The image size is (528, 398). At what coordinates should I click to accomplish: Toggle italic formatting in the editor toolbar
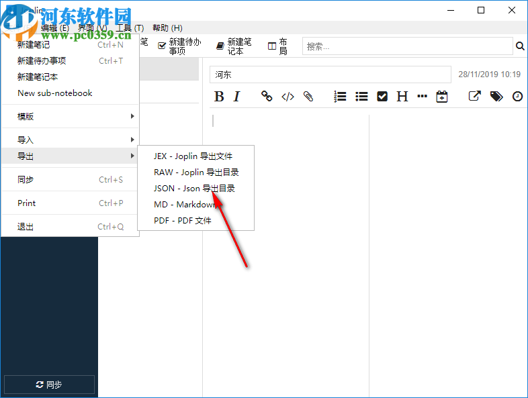236,97
